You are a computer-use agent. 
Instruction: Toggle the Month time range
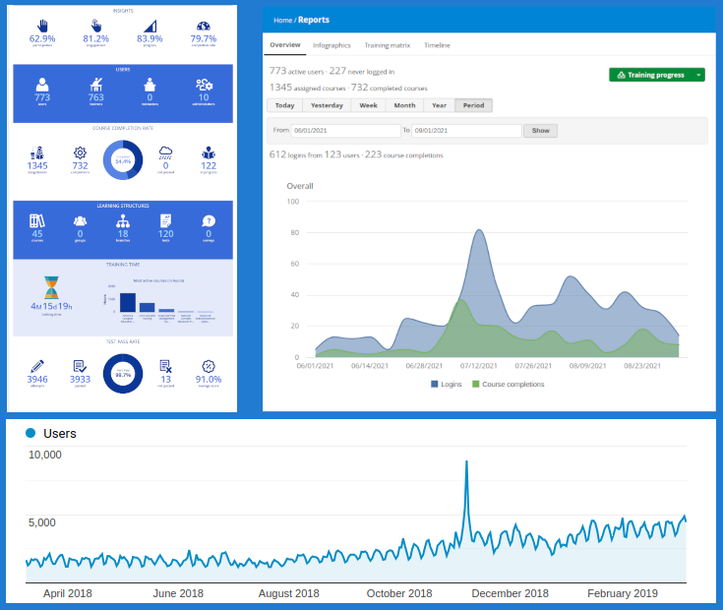coord(404,105)
